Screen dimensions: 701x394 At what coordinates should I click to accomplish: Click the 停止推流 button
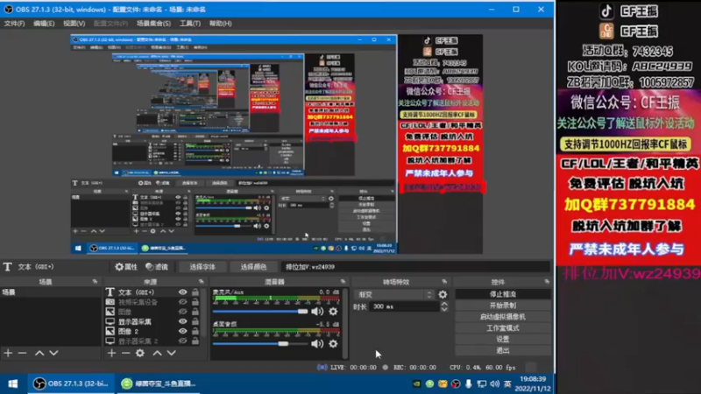503,294
